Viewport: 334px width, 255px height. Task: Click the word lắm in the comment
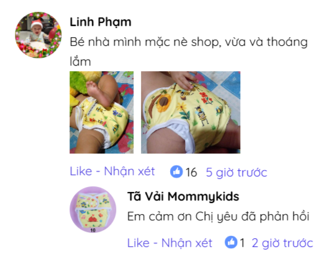pos(80,61)
